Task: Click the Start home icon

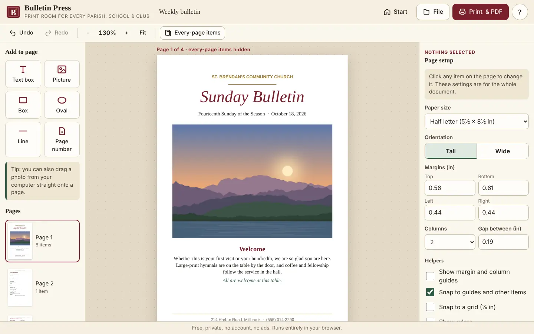Action: [387, 12]
